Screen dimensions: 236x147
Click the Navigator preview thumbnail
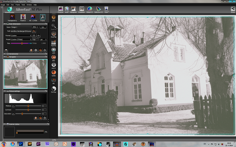(x=25, y=74)
